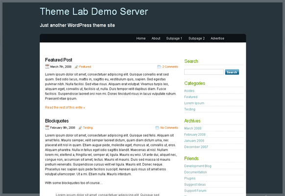The width and height of the screenshot is (285, 196).
Task: Click the green Search sidebar heading
Action: [191, 61]
